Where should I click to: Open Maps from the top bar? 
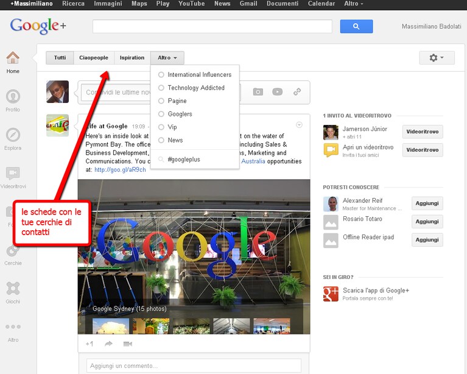pos(139,4)
